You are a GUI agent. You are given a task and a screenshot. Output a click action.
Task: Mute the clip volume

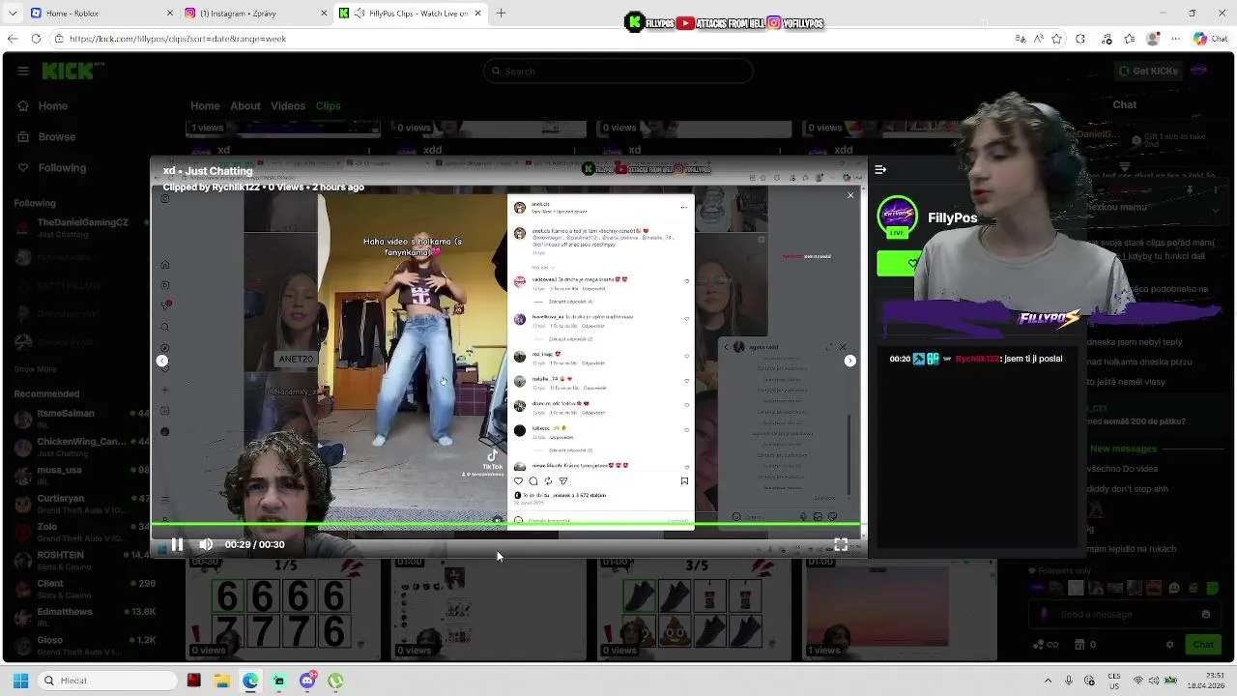click(206, 545)
